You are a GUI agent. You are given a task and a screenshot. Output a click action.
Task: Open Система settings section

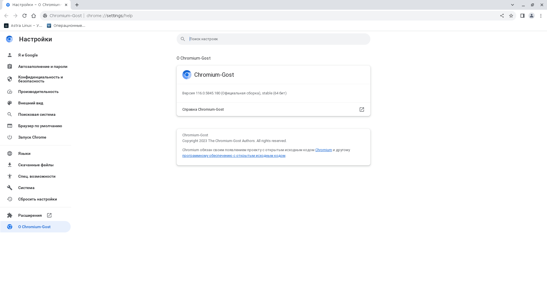pyautogui.click(x=35, y=188)
